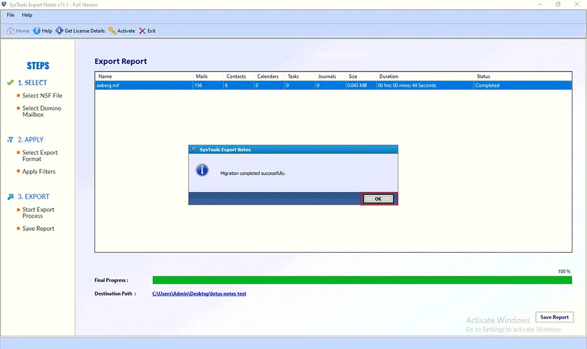The image size is (587, 349).
Task: Click the SysTools app icon in title bar
Action: point(4,5)
